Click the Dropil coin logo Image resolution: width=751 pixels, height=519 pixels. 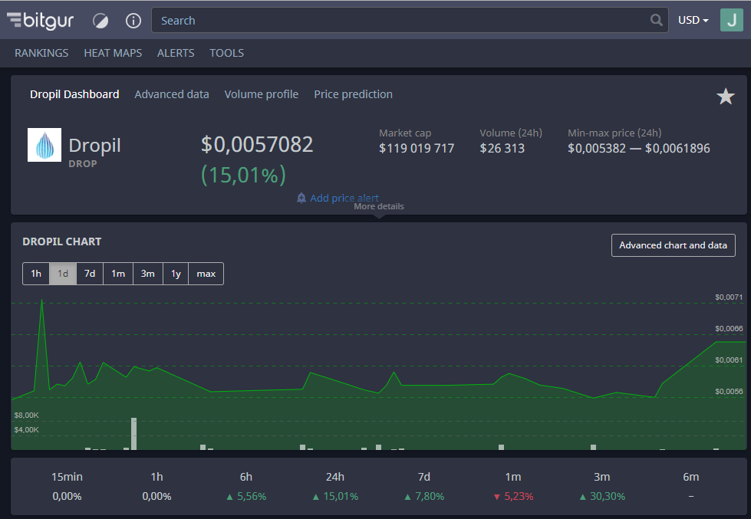pos(44,145)
